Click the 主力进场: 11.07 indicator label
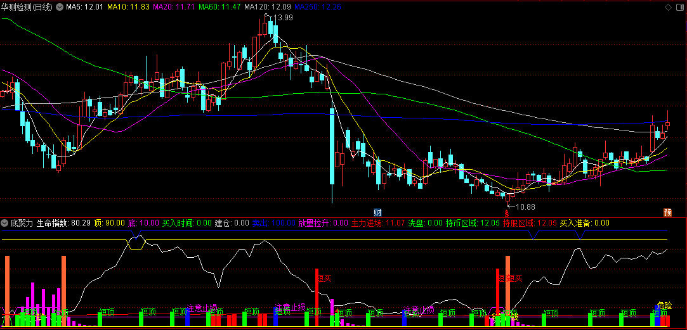 click(377, 223)
